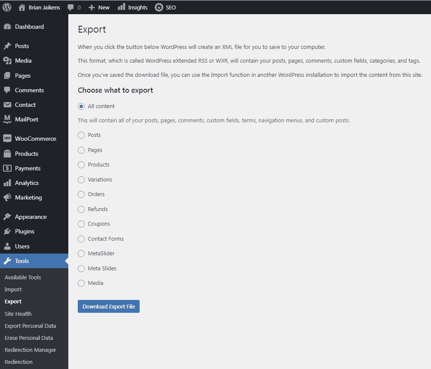
Task: Click the Payments dollar icon
Action: coord(7,168)
